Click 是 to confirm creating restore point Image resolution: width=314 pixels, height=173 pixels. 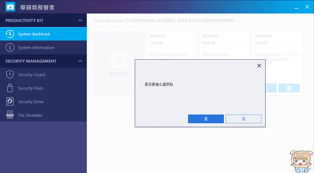coord(205,119)
